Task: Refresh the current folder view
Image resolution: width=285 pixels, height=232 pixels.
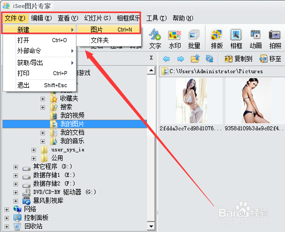Action: [209, 59]
